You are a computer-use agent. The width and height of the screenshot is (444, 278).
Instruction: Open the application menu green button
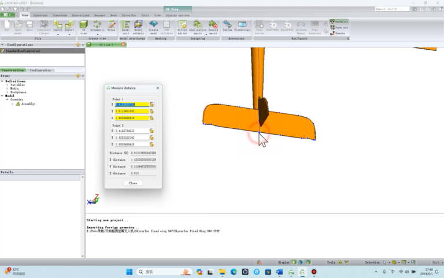tap(8, 15)
